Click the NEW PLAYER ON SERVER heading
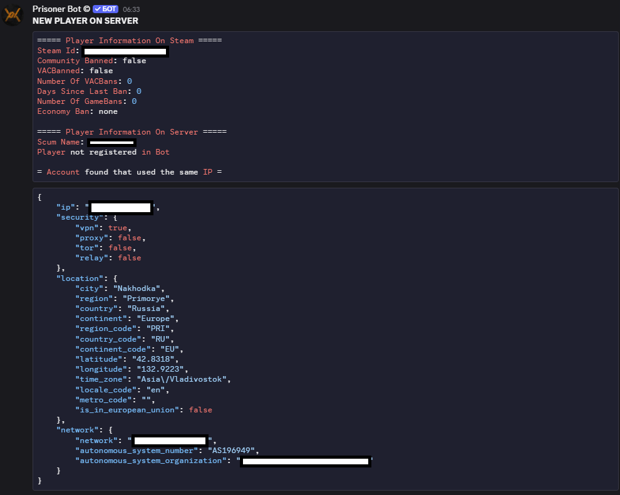The image size is (620, 495). tap(85, 21)
